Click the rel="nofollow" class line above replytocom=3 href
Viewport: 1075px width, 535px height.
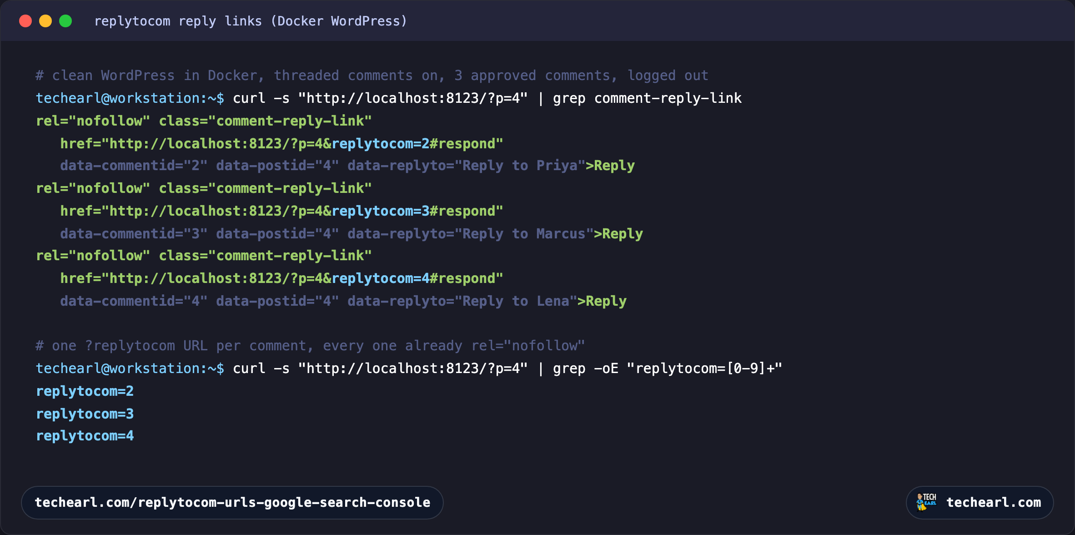coord(204,188)
